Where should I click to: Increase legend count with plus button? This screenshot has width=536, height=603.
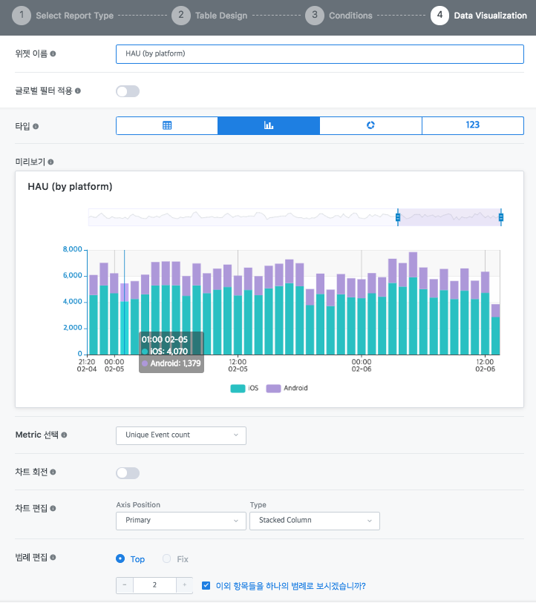point(184,585)
